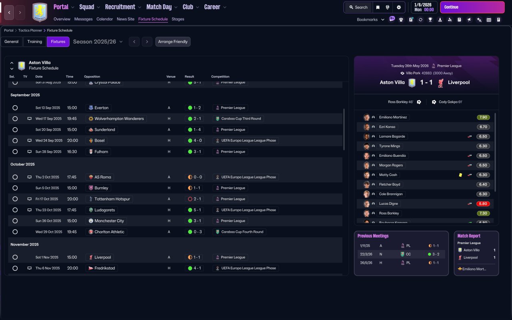Viewport: 512px width, 320px height.
Task: Go to the previous season arrow button
Action: click(x=134, y=42)
